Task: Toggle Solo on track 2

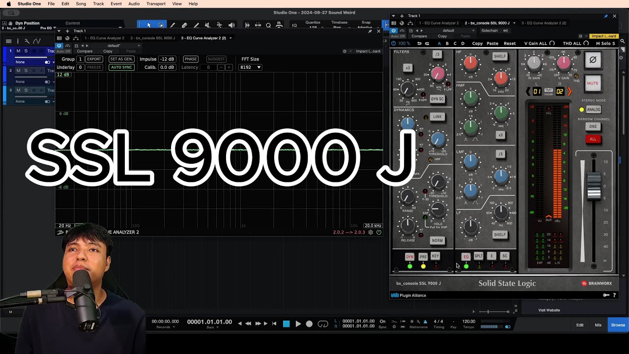Action: click(26, 71)
